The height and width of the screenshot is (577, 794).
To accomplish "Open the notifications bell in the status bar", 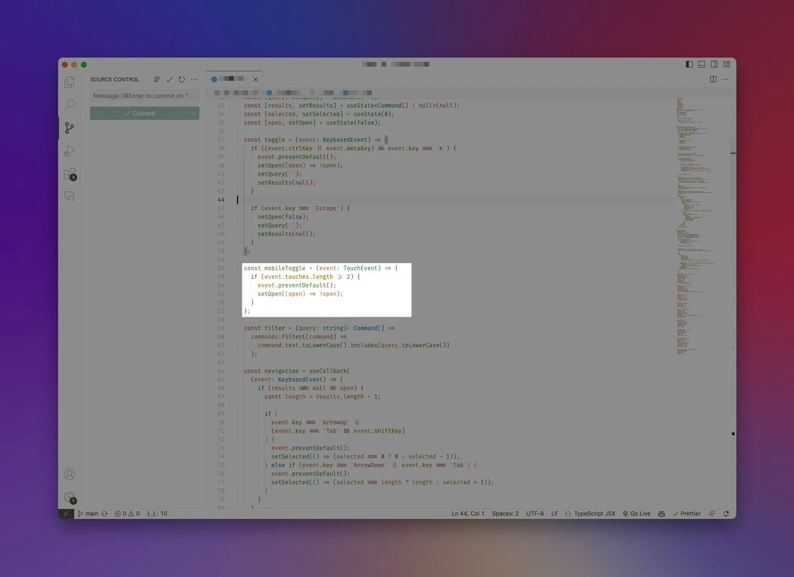I will point(726,514).
